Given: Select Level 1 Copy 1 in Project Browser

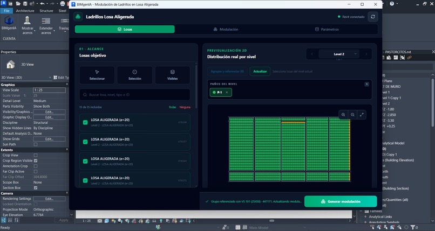Looking at the screenshot, I should (392, 98).
